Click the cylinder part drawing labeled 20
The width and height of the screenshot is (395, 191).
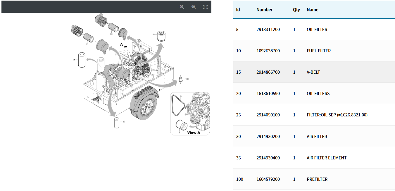click(117, 123)
